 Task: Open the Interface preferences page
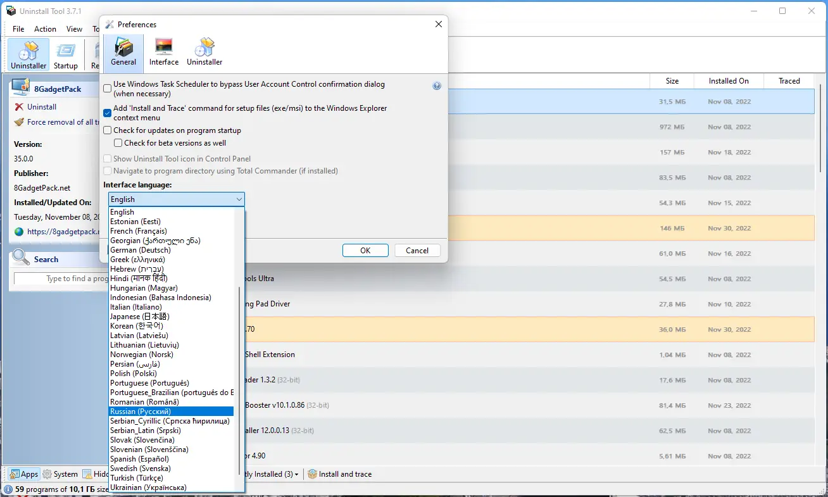[163, 52]
